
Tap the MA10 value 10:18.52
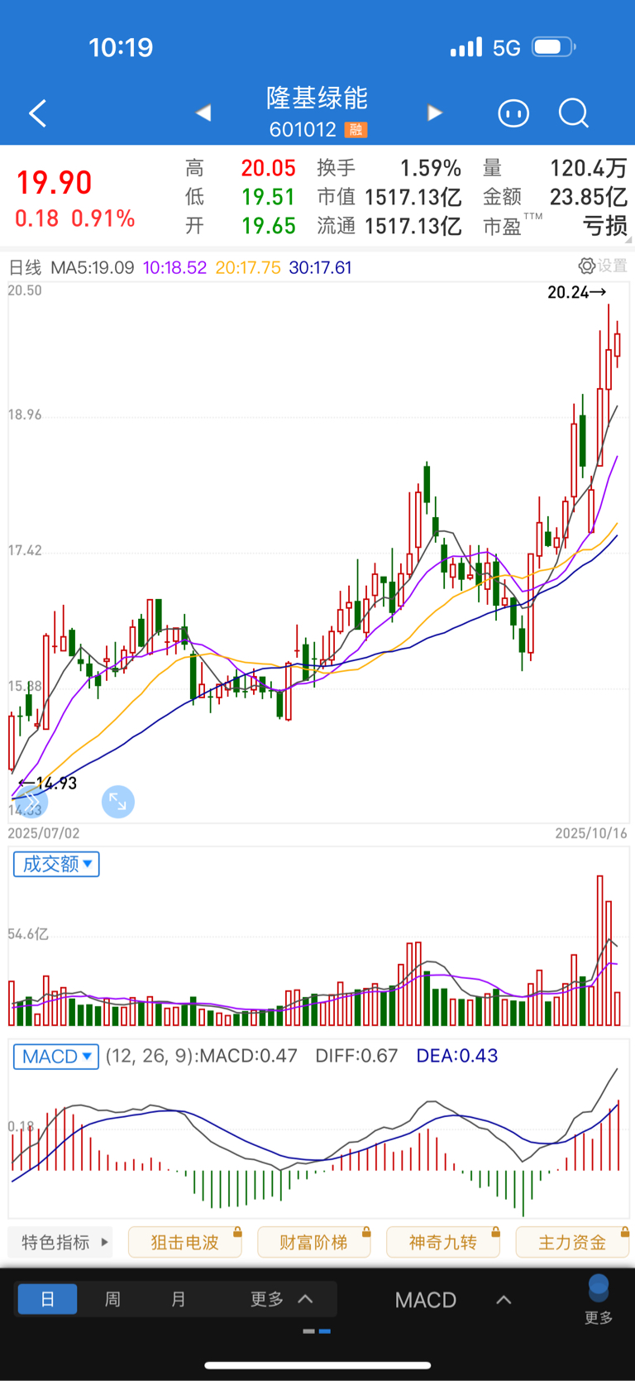pos(174,267)
